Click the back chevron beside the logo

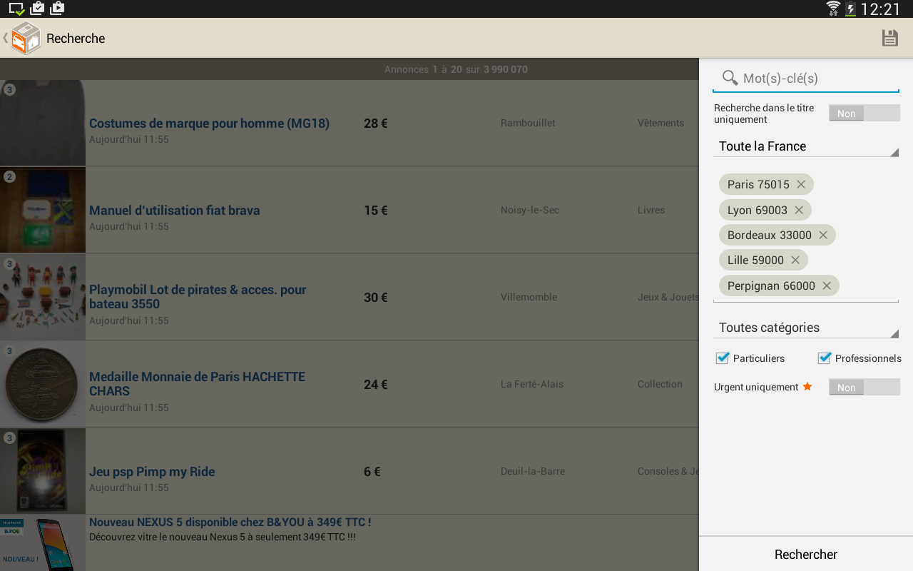click(6, 38)
